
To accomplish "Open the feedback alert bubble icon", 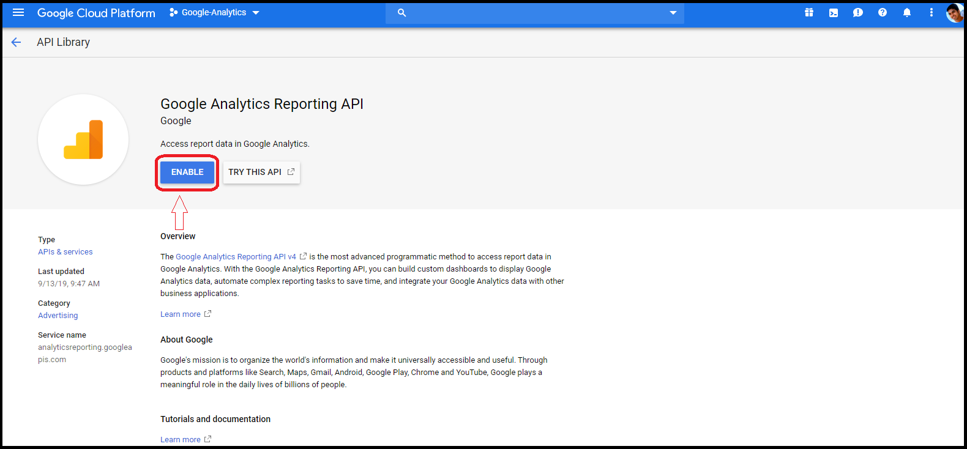I will [858, 12].
